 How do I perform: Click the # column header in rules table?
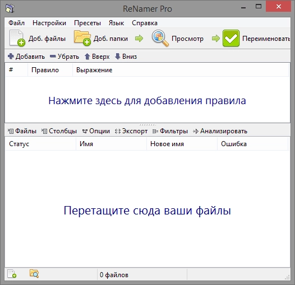point(17,69)
